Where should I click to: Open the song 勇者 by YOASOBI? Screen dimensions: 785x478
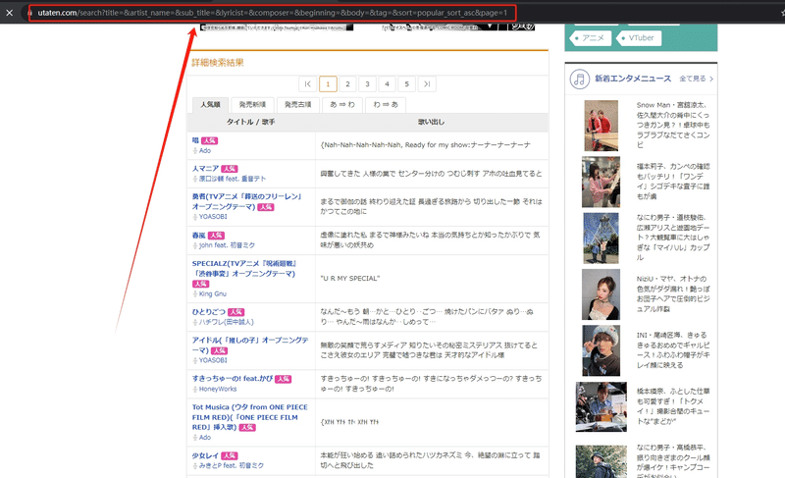(246, 201)
